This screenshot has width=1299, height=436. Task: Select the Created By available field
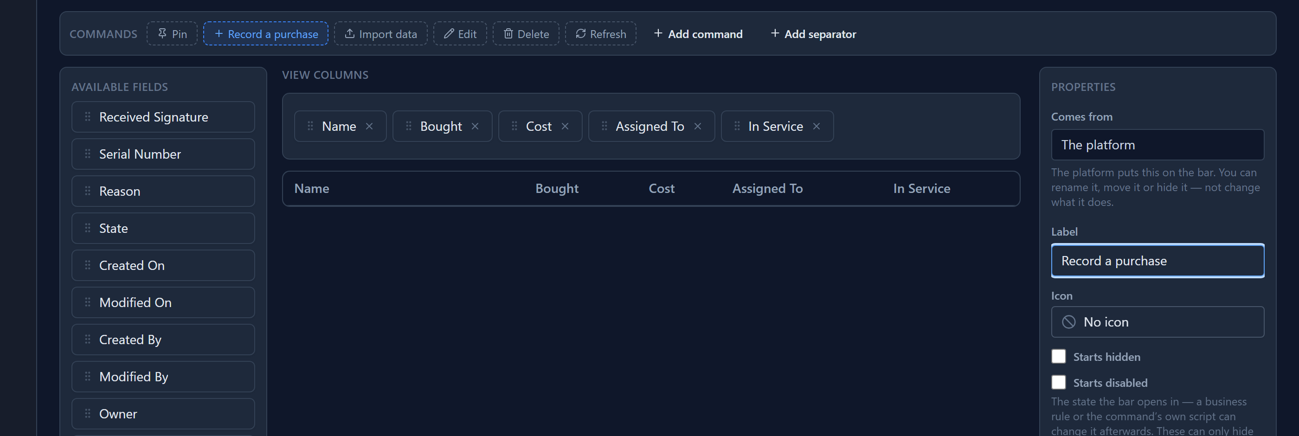(163, 339)
